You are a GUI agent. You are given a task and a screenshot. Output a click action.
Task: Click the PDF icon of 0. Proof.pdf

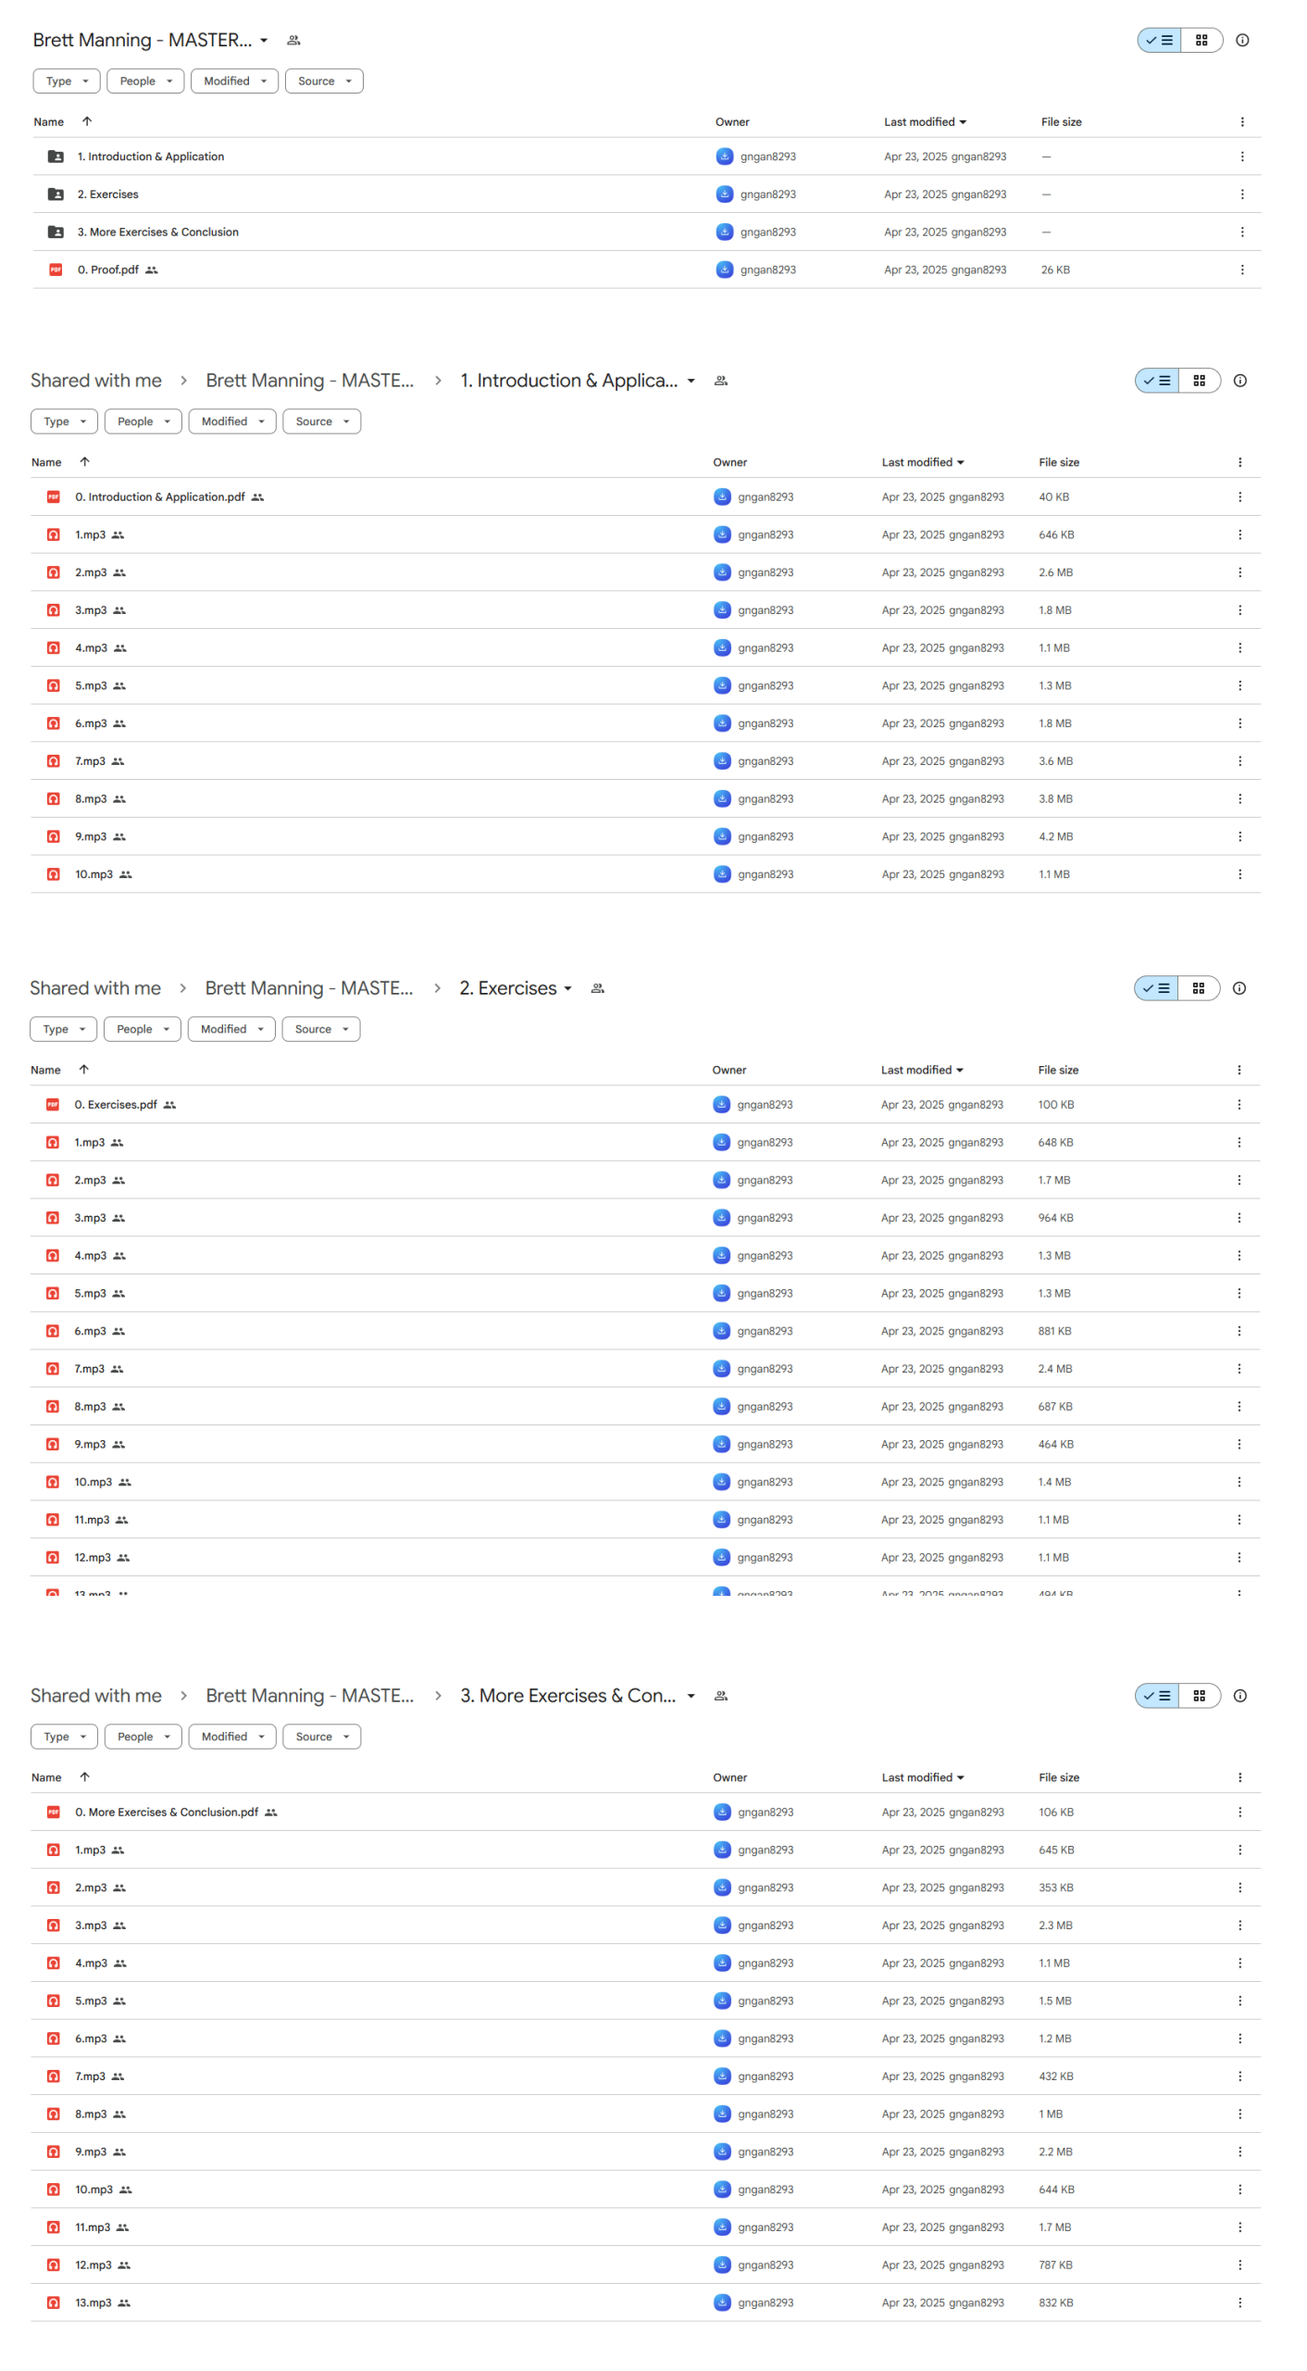point(56,270)
